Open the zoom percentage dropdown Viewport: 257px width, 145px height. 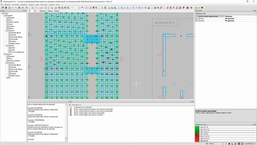76,8
